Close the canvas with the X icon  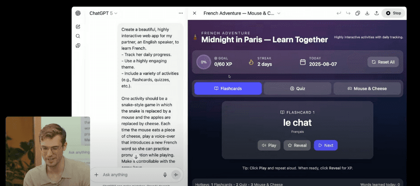tap(195, 13)
